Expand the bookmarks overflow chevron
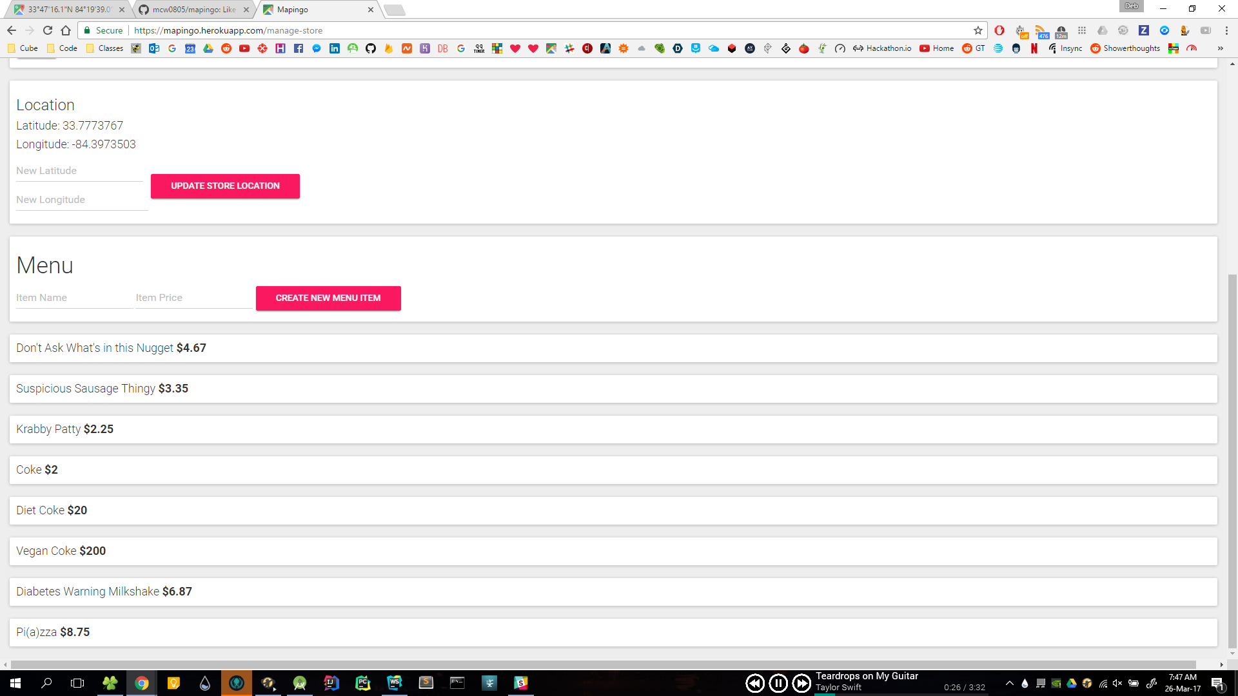 (x=1220, y=48)
